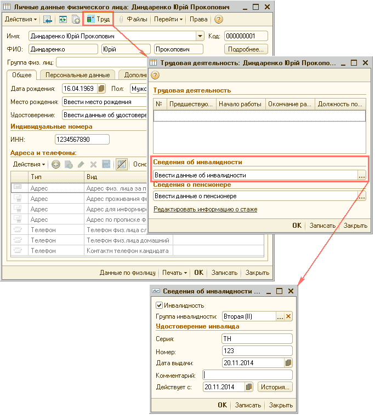Open the Перейти dropdown menu

[x=168, y=19]
